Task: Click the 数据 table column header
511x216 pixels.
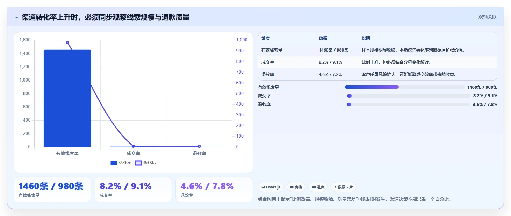Action: pyautogui.click(x=323, y=38)
